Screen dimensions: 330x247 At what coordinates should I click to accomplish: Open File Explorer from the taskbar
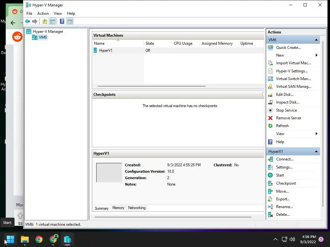[24, 239]
